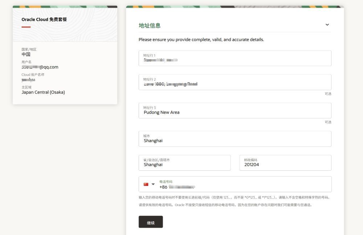Click the 中国 country value
Viewport: 363px width, 235px height.
(x=26, y=54)
